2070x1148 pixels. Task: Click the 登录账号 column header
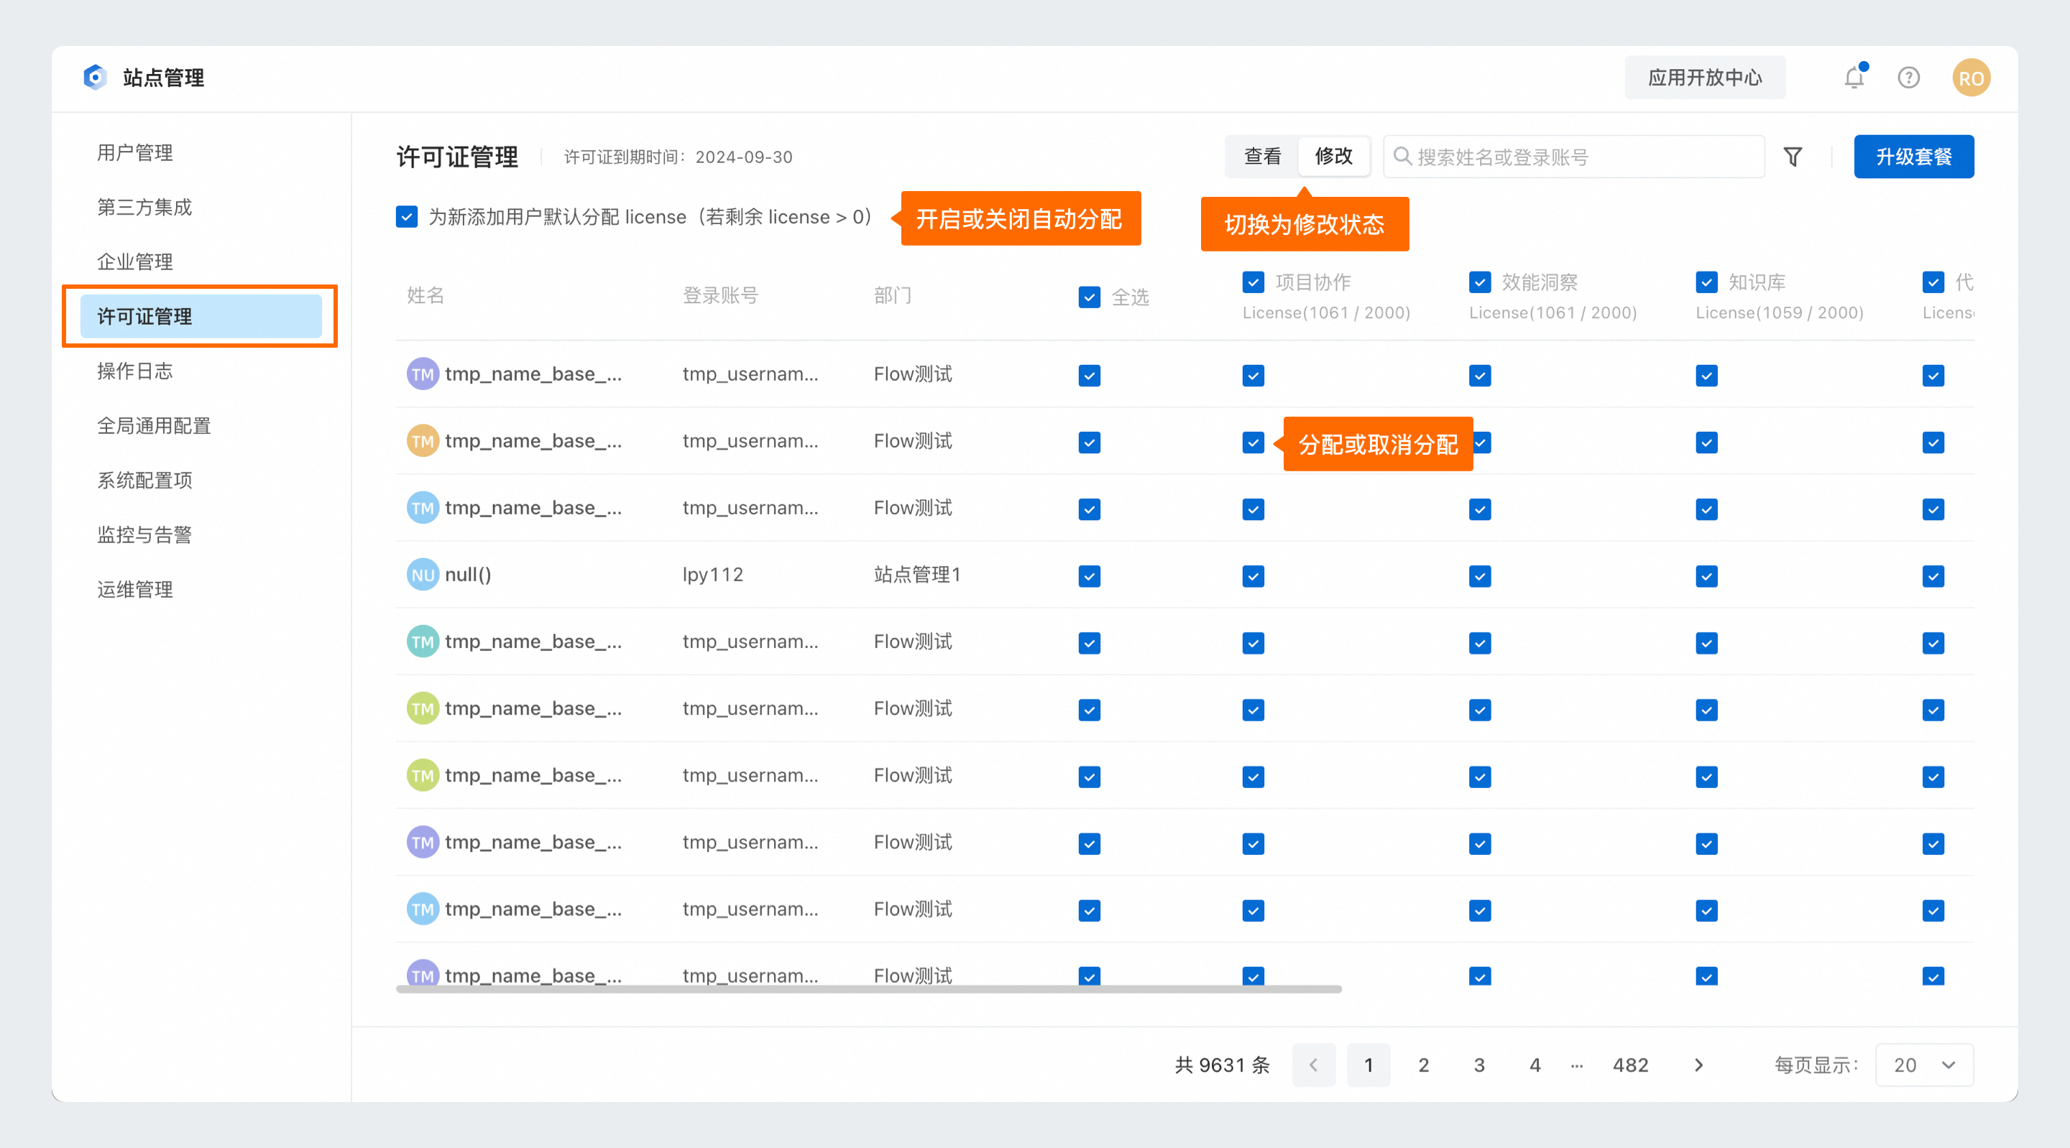click(x=721, y=296)
